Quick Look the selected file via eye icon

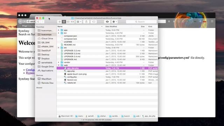pyautogui.click(x=107, y=22)
